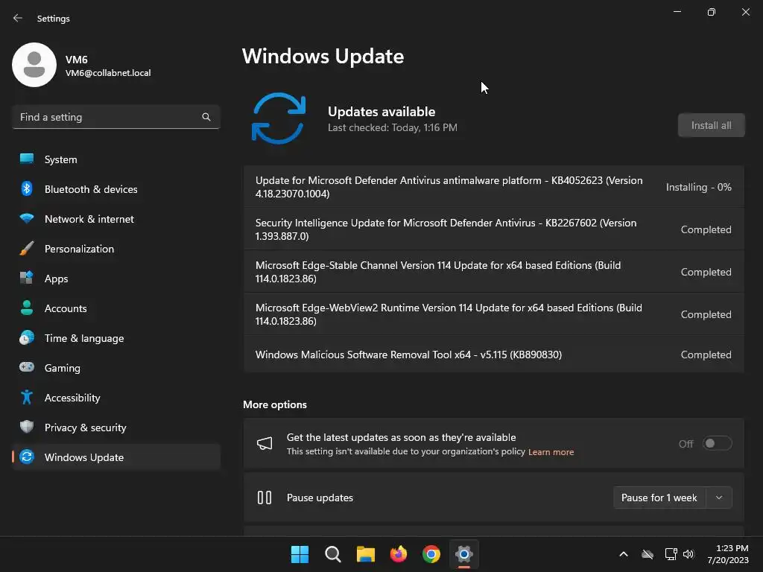Select Windows Update category
Viewport: 763px width, 572px height.
[116, 457]
